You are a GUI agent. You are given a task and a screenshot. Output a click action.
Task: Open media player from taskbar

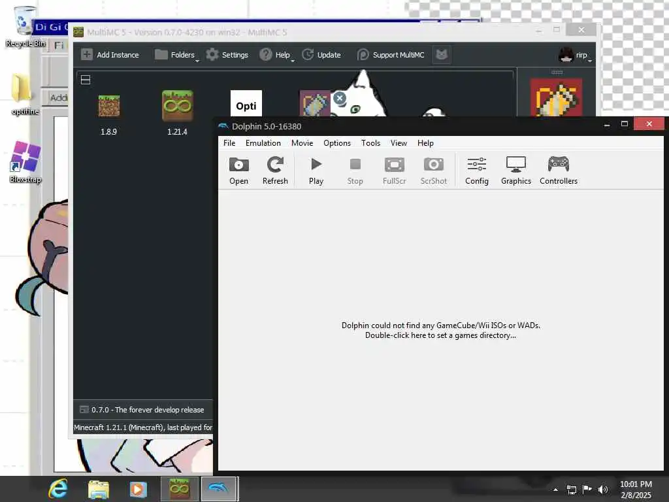[138, 489]
